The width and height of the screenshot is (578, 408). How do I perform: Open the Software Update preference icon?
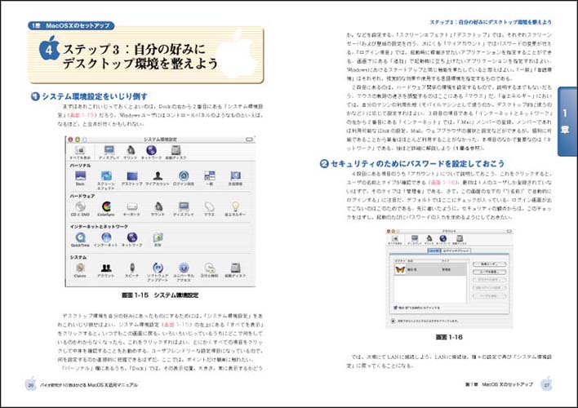click(x=158, y=267)
